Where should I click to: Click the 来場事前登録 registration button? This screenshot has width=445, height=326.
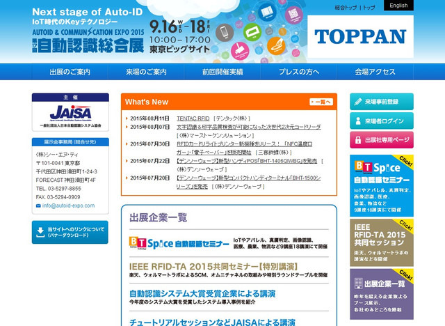pyautogui.click(x=382, y=102)
